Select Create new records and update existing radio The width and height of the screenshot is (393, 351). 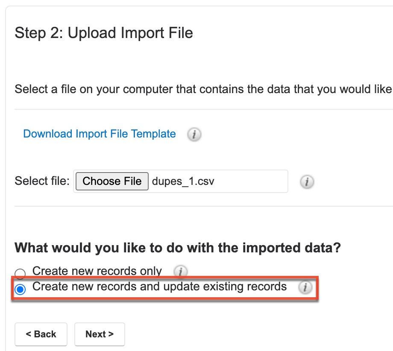(x=20, y=289)
